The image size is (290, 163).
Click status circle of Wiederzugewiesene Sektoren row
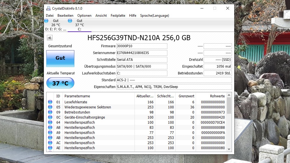[x=50, y=107]
